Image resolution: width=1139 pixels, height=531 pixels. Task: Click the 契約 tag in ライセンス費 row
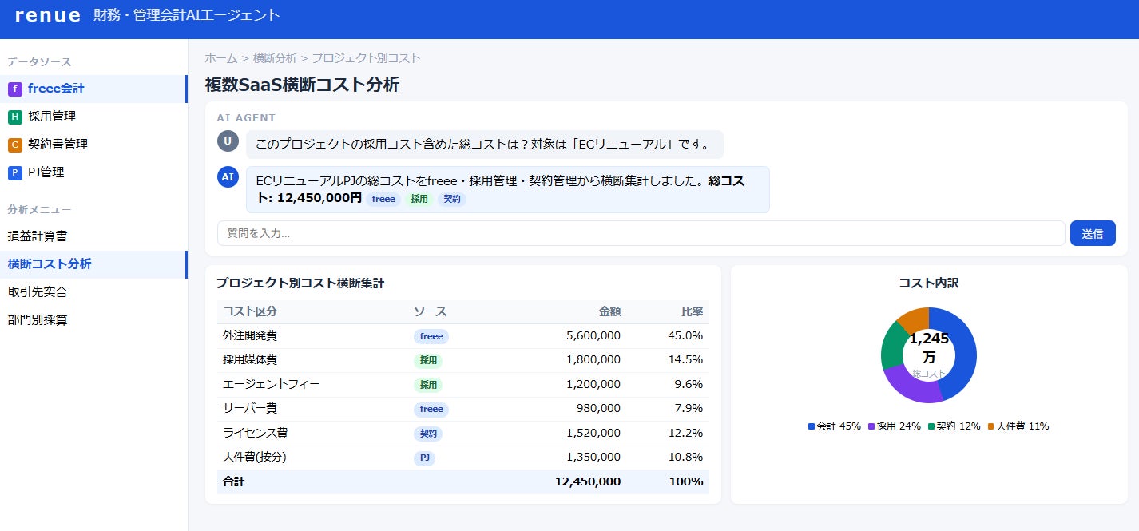[428, 434]
